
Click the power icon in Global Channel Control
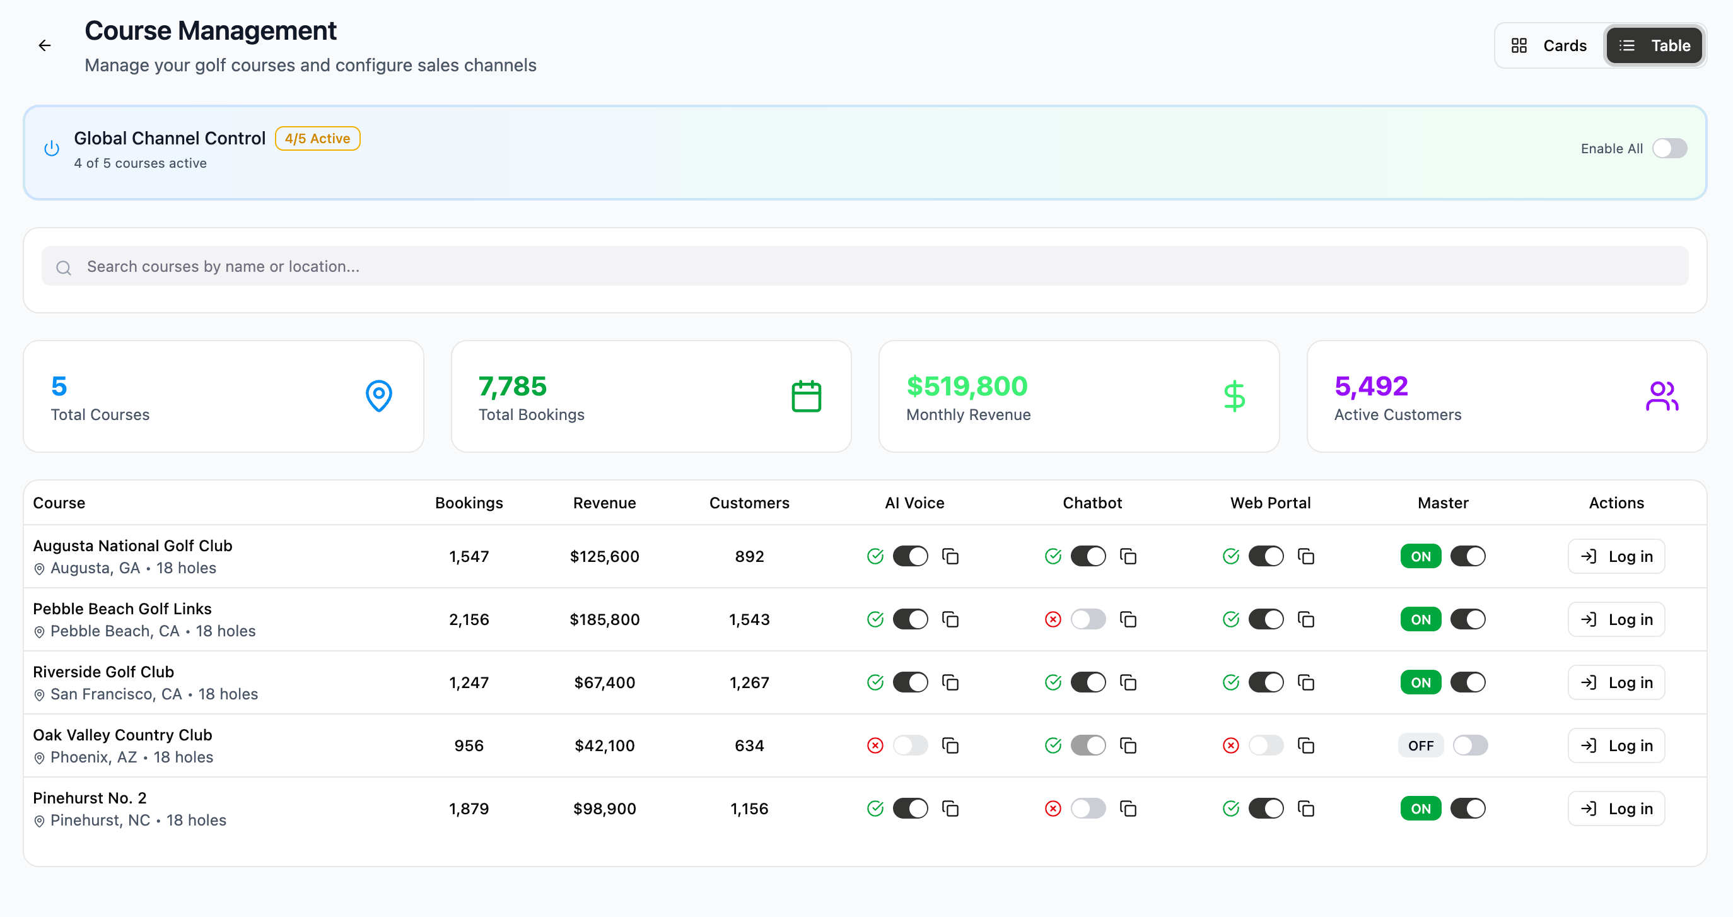[x=52, y=148]
